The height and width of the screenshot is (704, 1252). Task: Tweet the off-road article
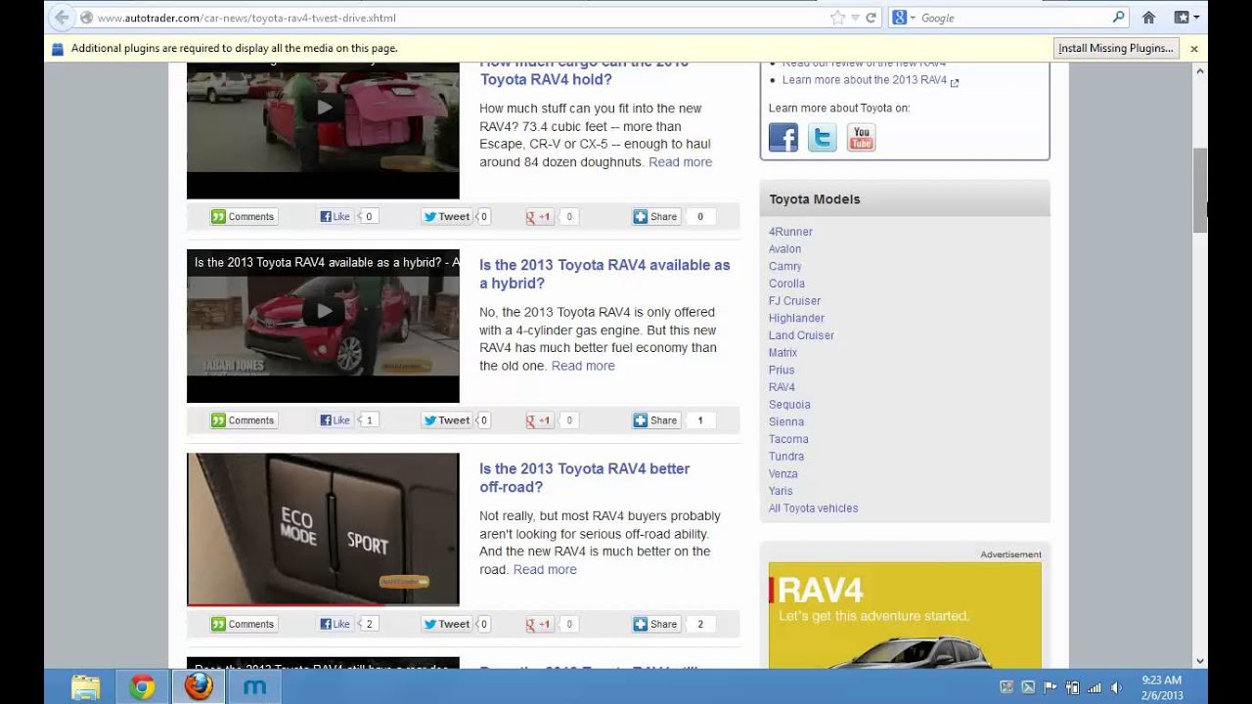pyautogui.click(x=447, y=624)
